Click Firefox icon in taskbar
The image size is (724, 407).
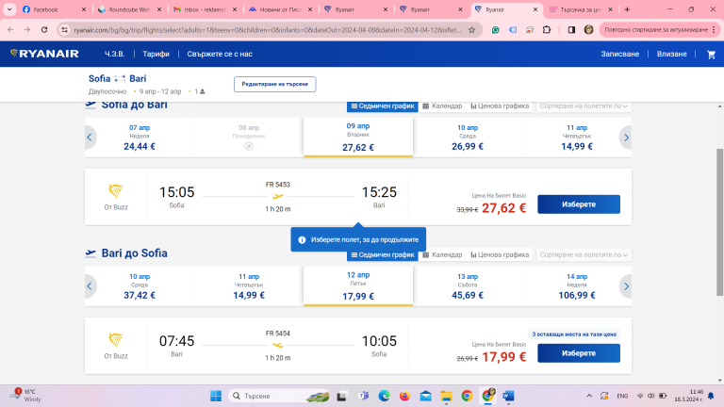pyautogui.click(x=405, y=395)
